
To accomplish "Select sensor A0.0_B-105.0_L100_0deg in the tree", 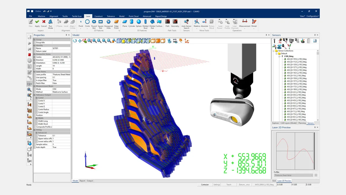I will (x=296, y=59).
